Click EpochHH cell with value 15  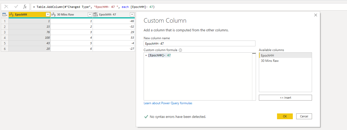tap(30, 26)
